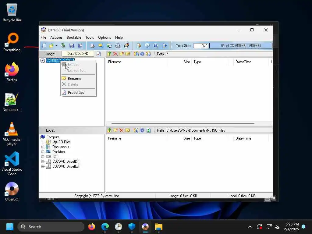Open the Help menu
Image resolution: width=312 pixels, height=234 pixels.
point(119,37)
